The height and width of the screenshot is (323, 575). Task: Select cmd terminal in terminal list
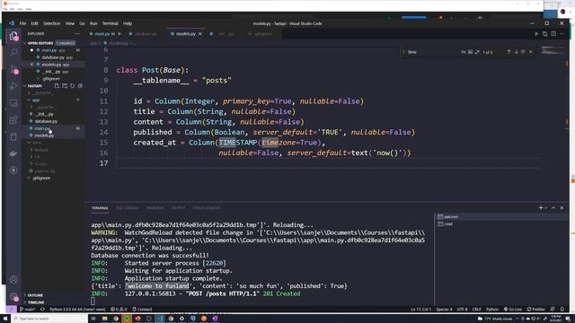point(448,224)
